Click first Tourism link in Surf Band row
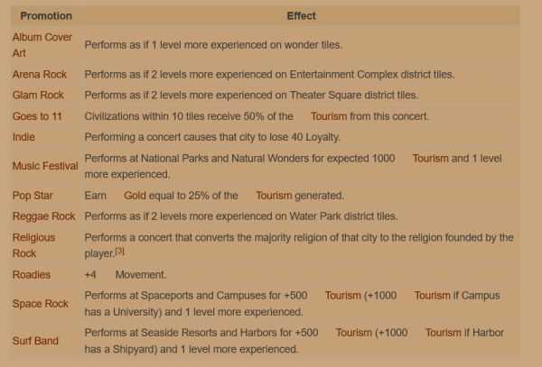 353,333
